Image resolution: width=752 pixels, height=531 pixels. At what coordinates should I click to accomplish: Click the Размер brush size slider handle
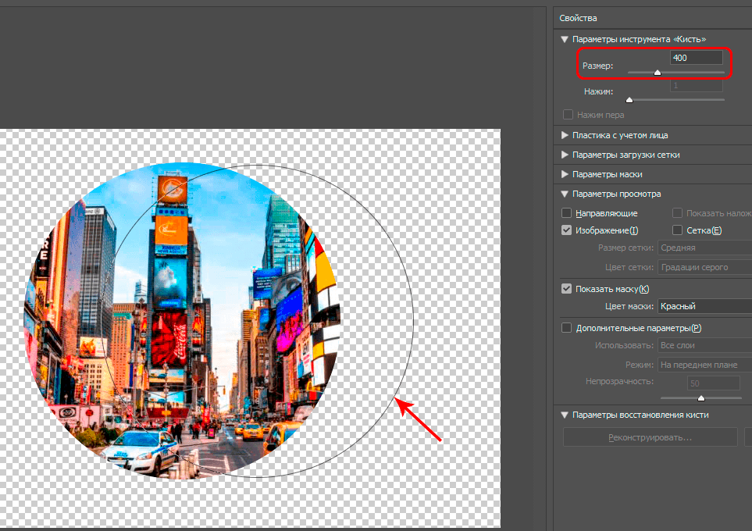(x=658, y=72)
